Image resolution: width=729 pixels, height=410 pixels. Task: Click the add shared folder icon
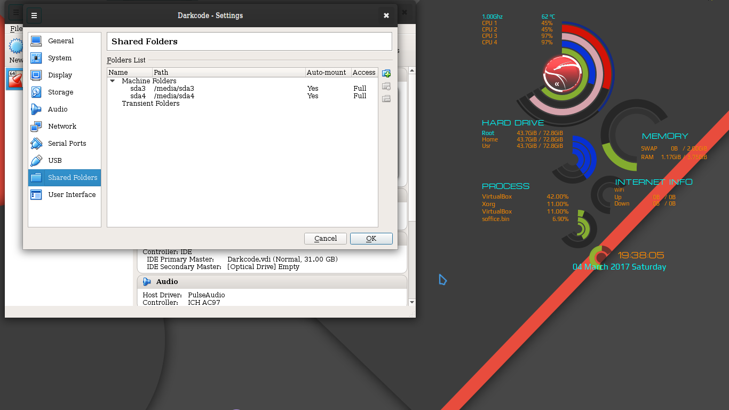[386, 74]
